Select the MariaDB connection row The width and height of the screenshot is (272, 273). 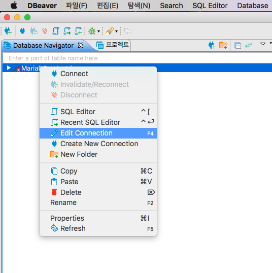click(x=137, y=67)
